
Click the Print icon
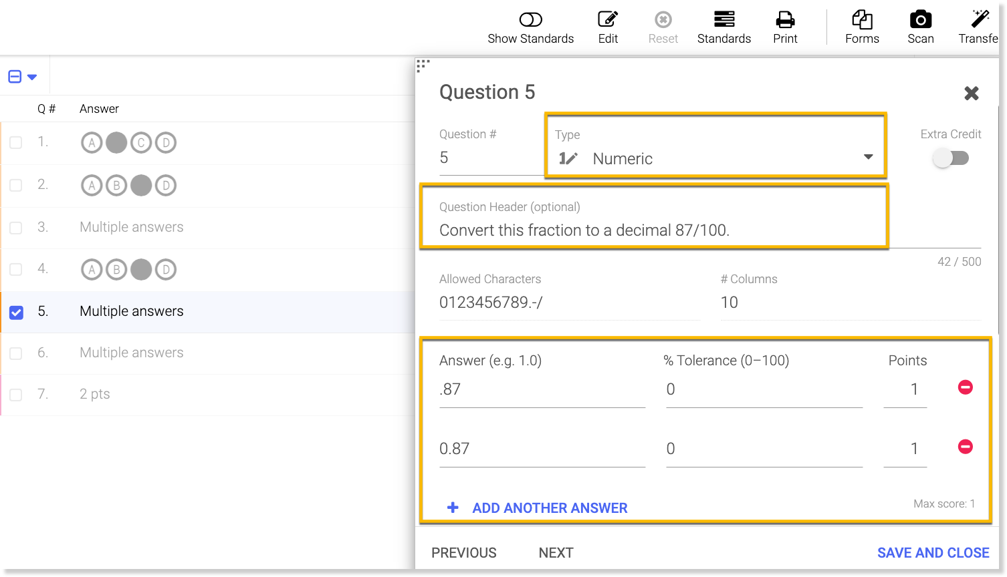[x=785, y=20]
